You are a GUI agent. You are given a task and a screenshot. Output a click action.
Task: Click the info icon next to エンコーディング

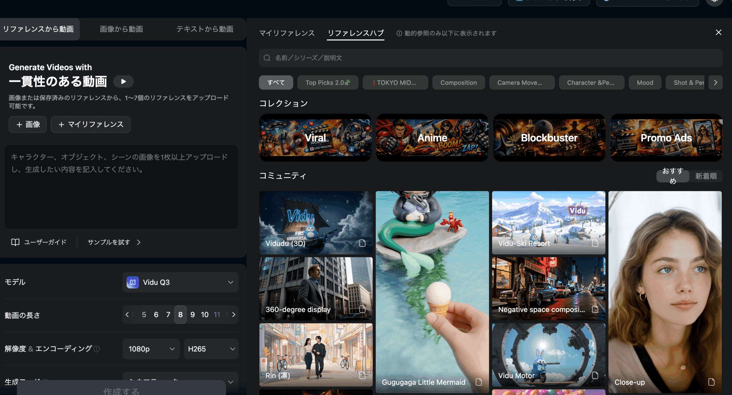pos(97,349)
